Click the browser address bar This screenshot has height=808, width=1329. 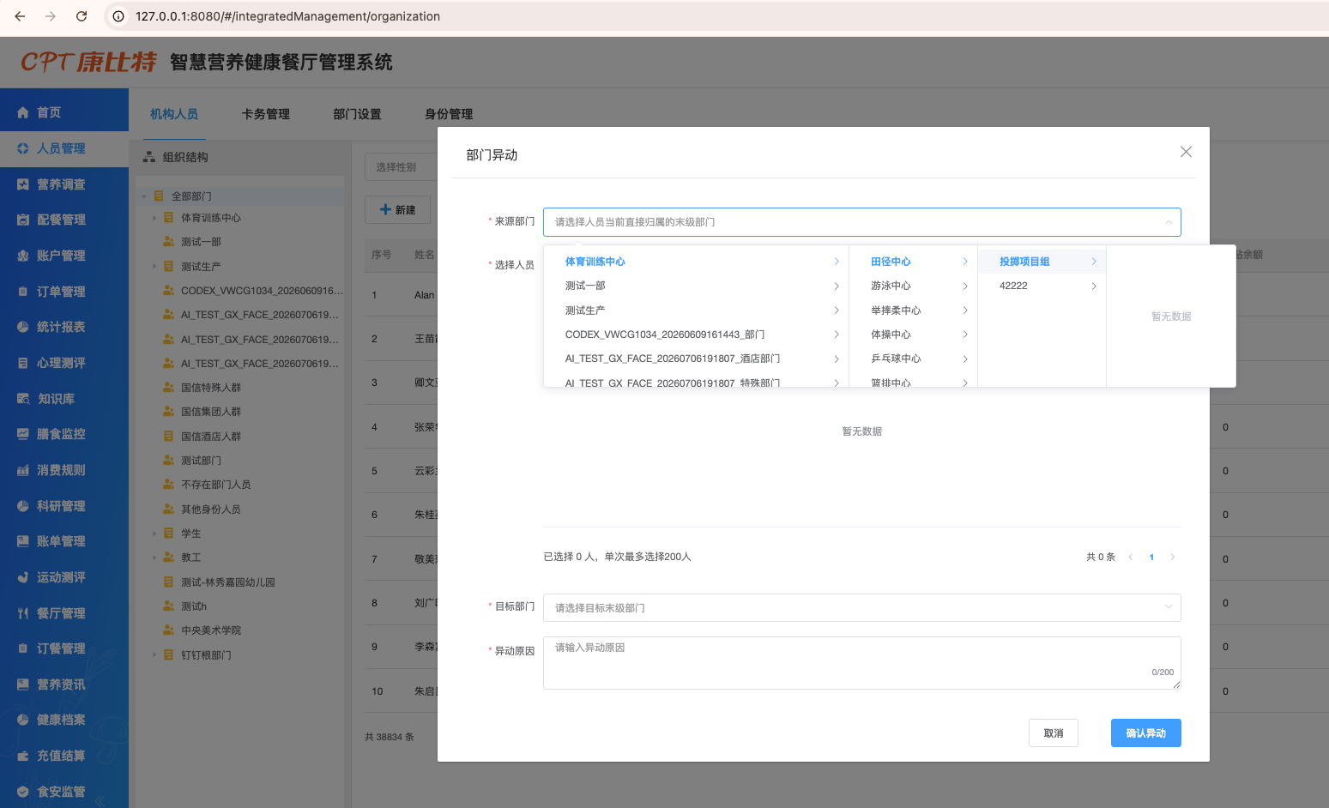pyautogui.click(x=716, y=16)
